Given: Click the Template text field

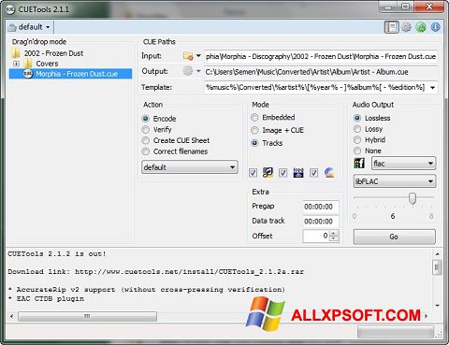Looking at the screenshot, I should click(x=316, y=87).
